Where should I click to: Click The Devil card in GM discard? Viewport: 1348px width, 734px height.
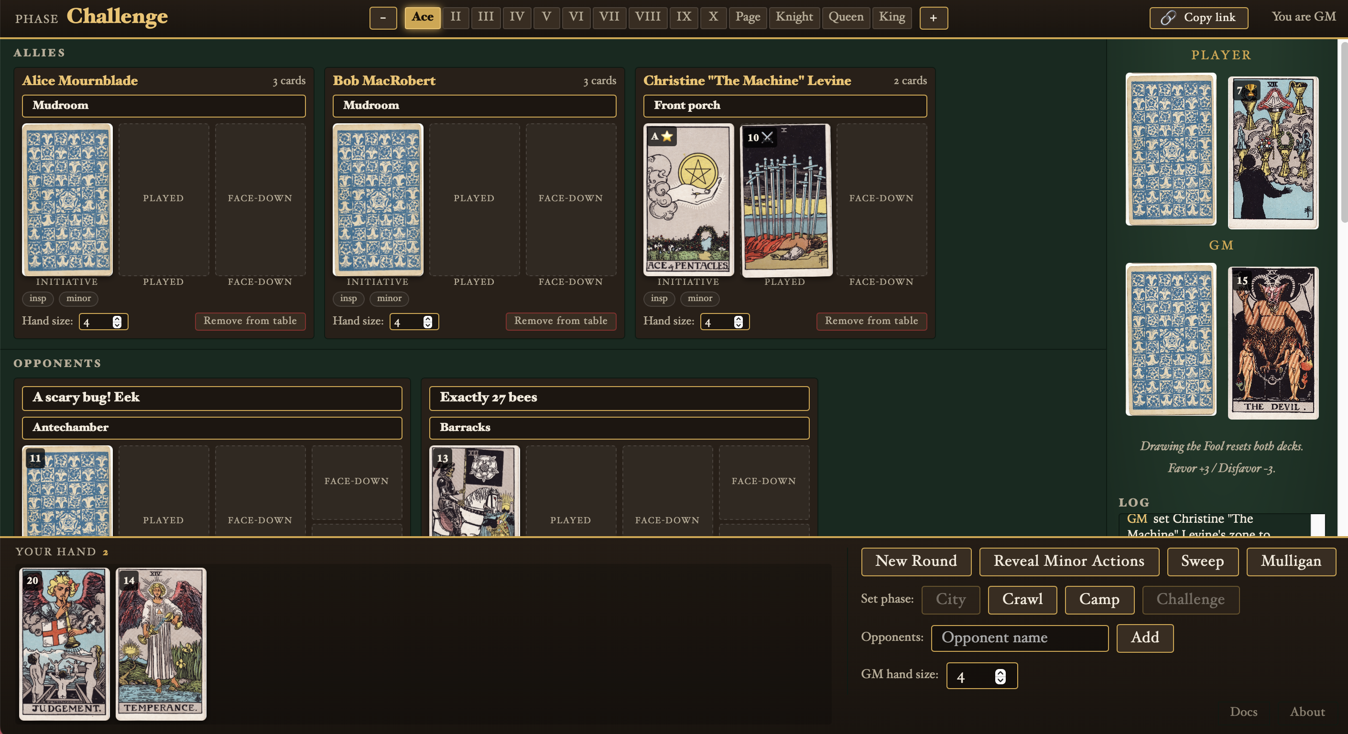click(1272, 343)
